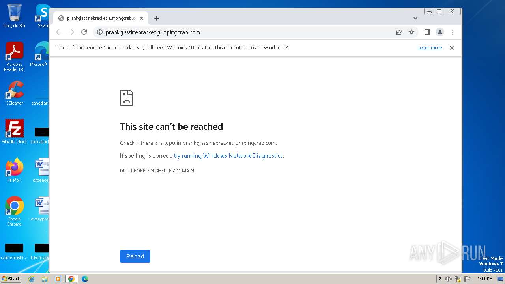The height and width of the screenshot is (284, 505).
Task: Click Edge icon in taskbar
Action: pyautogui.click(x=84, y=279)
